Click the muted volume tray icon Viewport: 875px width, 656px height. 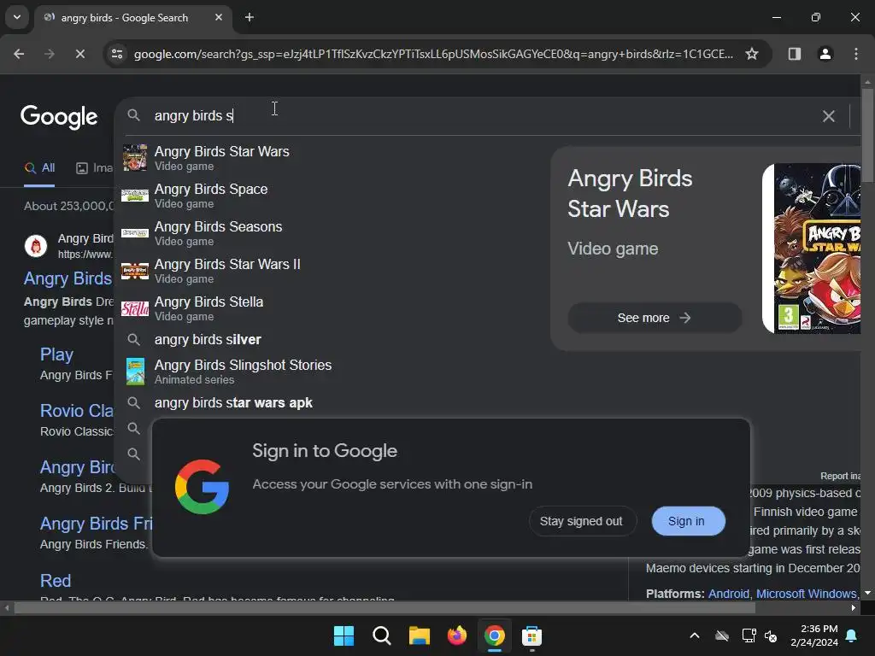[x=771, y=635]
